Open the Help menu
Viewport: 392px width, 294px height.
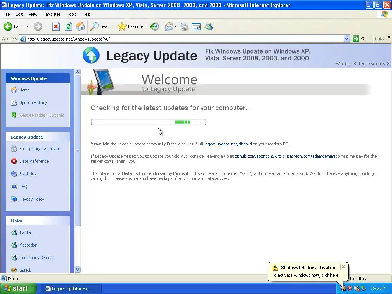(x=86, y=14)
